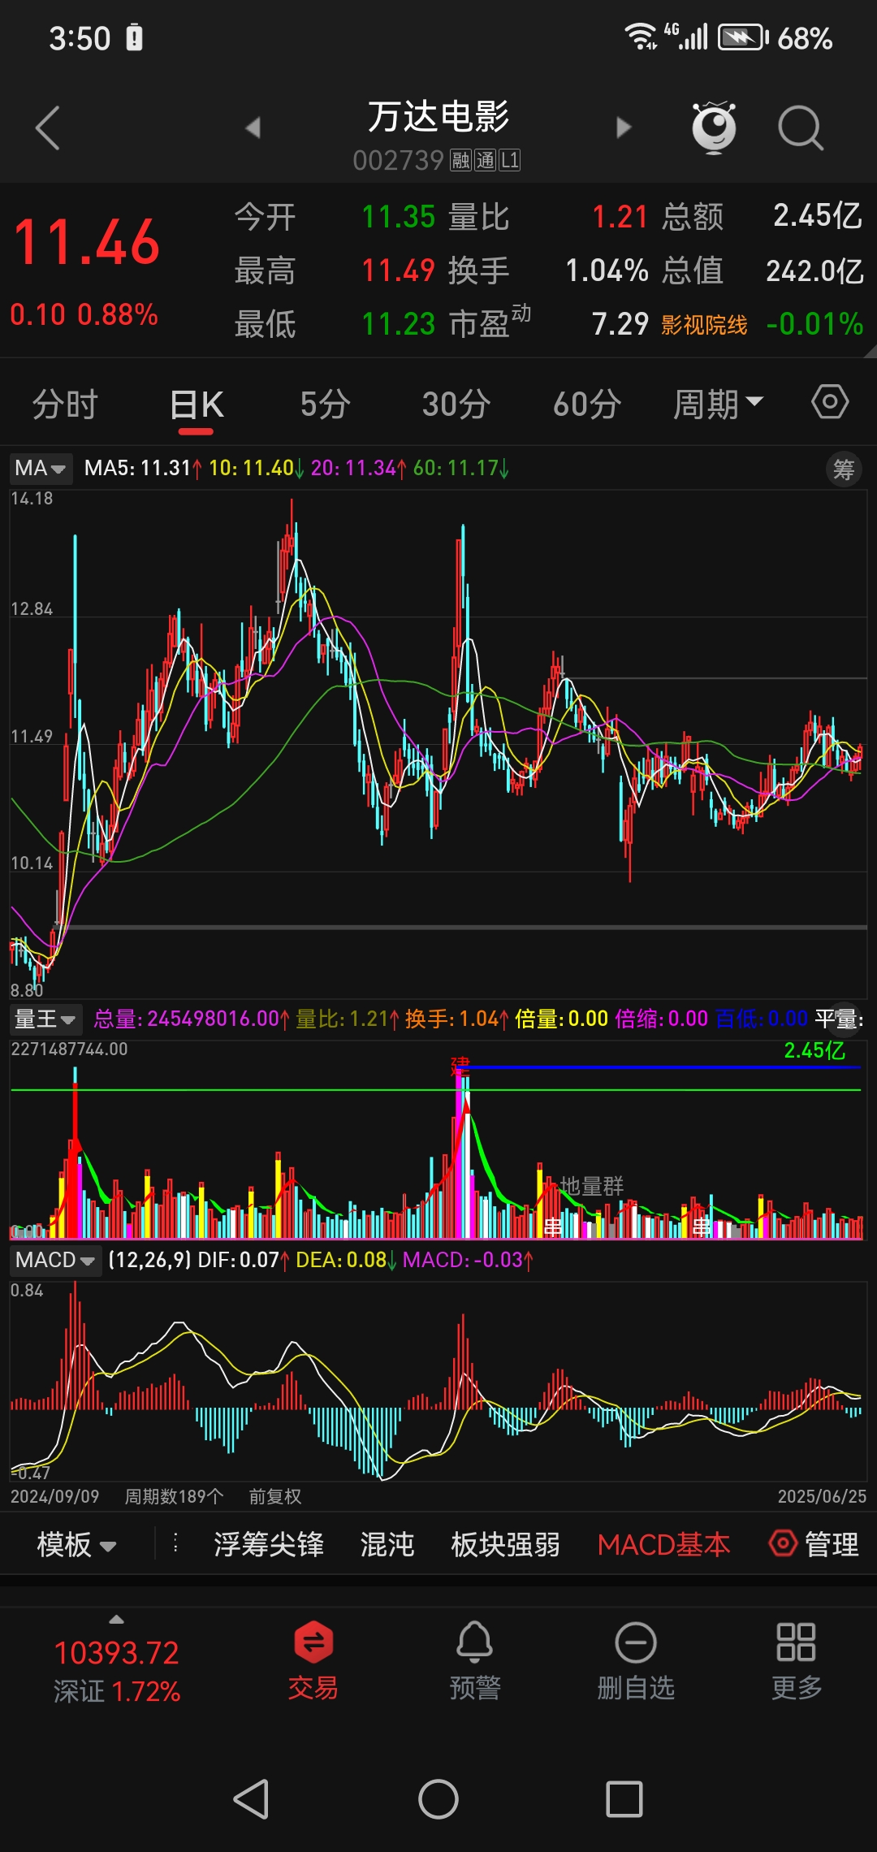This screenshot has height=1852, width=877.
Task: Switch to 分时 intraday tab
Action: [x=65, y=404]
